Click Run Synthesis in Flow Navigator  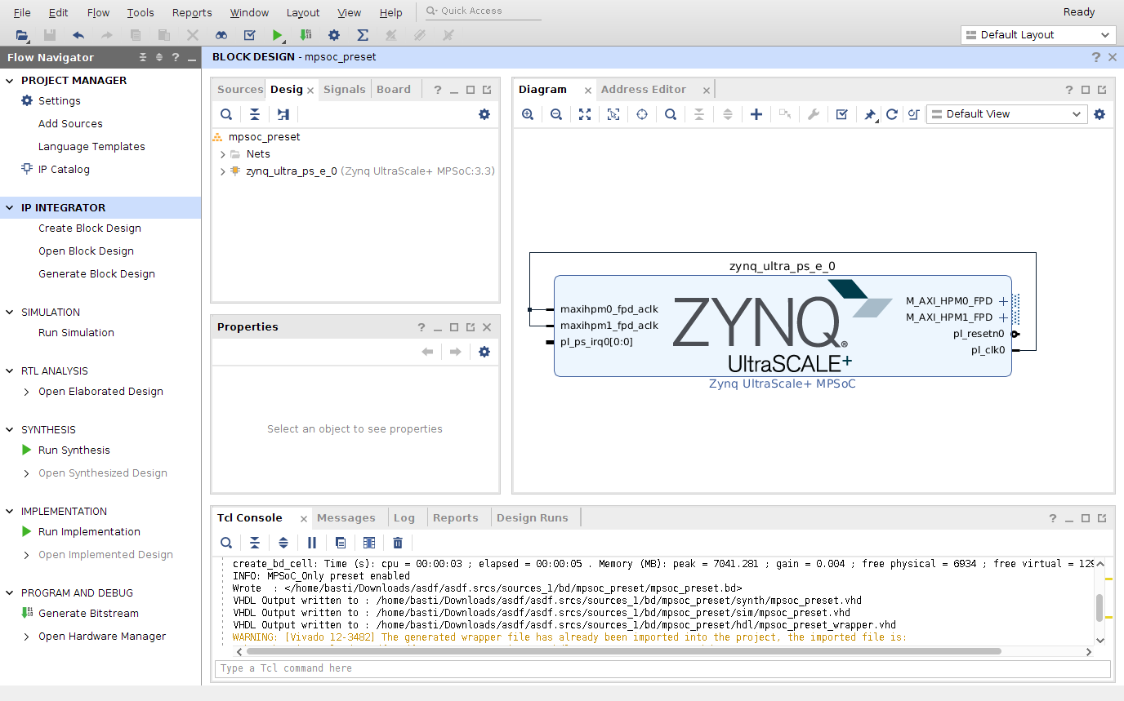click(x=74, y=450)
